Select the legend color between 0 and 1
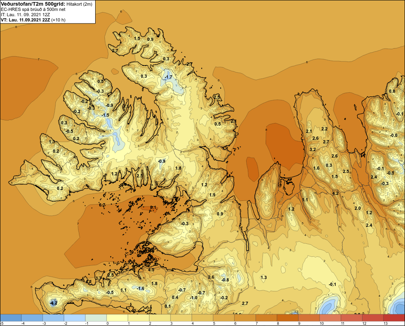Viewport: 405px width, 326px height. click(117, 317)
